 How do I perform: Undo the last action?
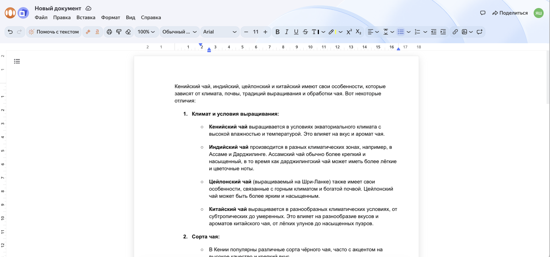10,32
